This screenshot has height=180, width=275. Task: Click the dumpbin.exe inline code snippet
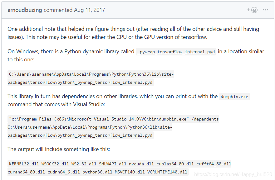click(234, 97)
